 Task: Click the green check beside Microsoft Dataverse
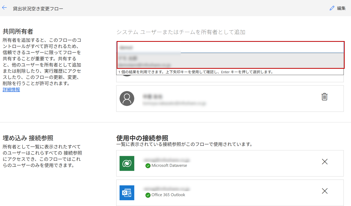148,166
